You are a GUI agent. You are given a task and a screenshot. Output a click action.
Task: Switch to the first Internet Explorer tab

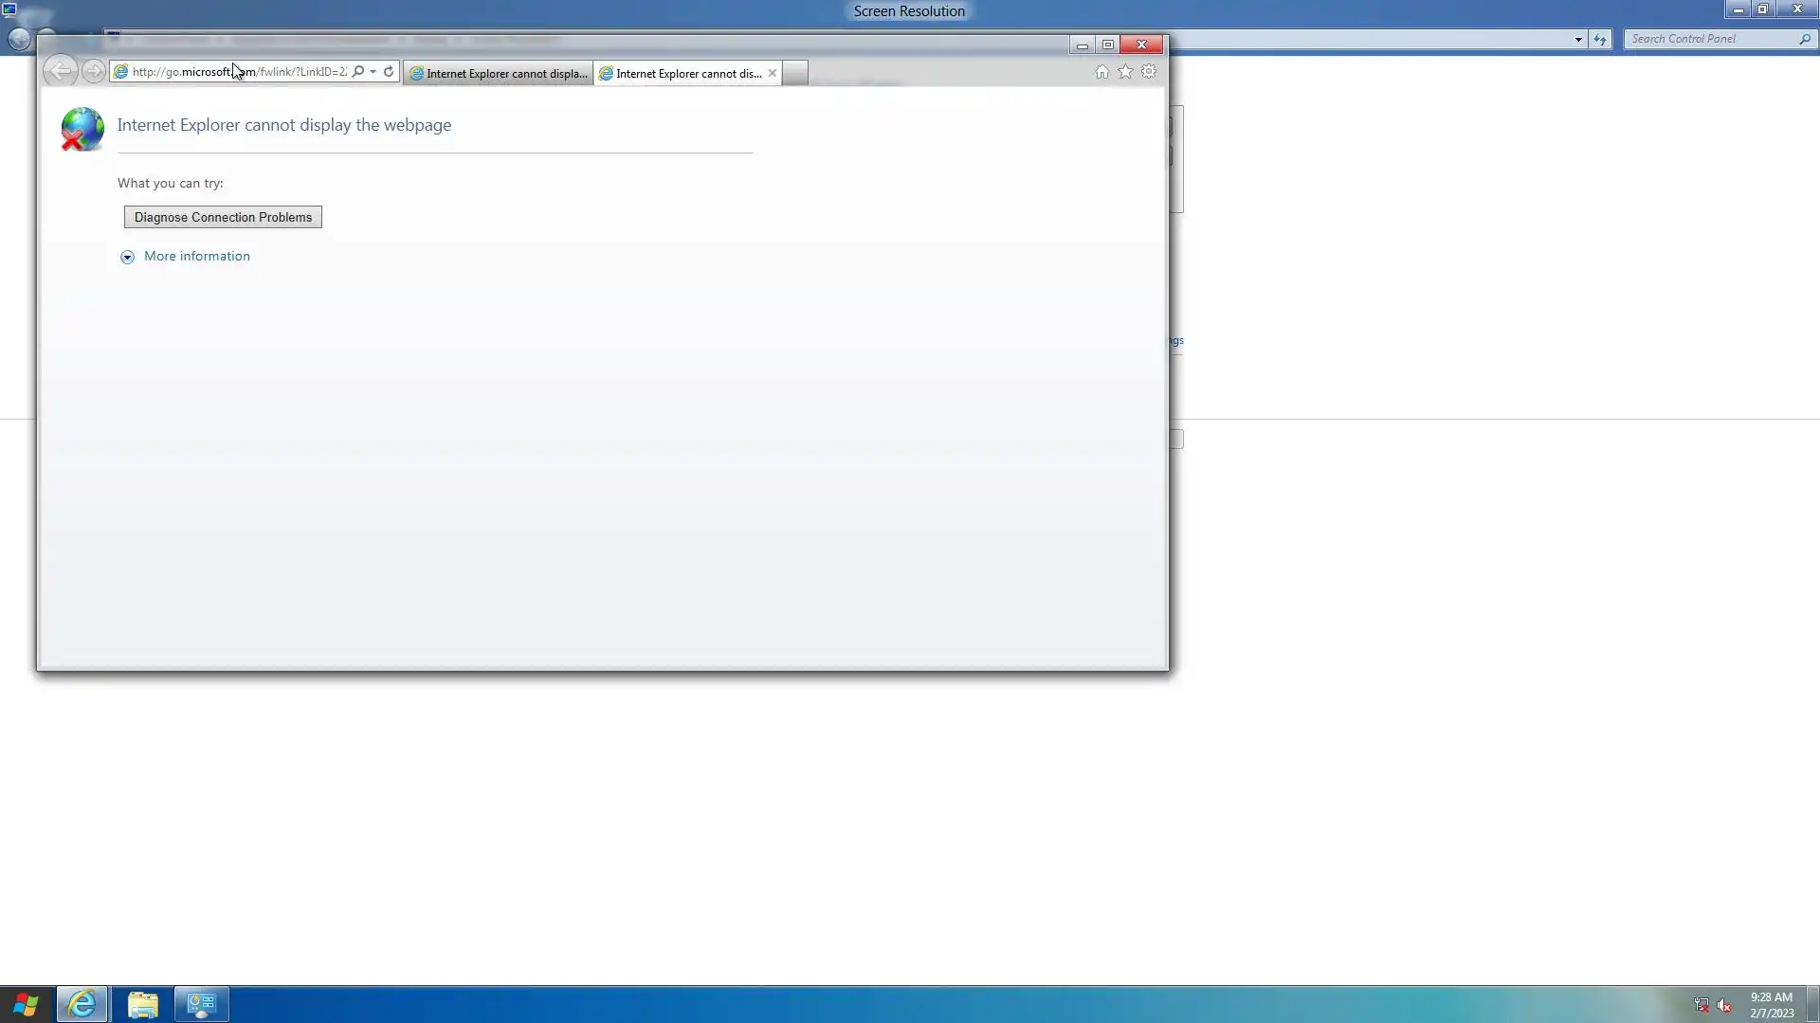(498, 73)
